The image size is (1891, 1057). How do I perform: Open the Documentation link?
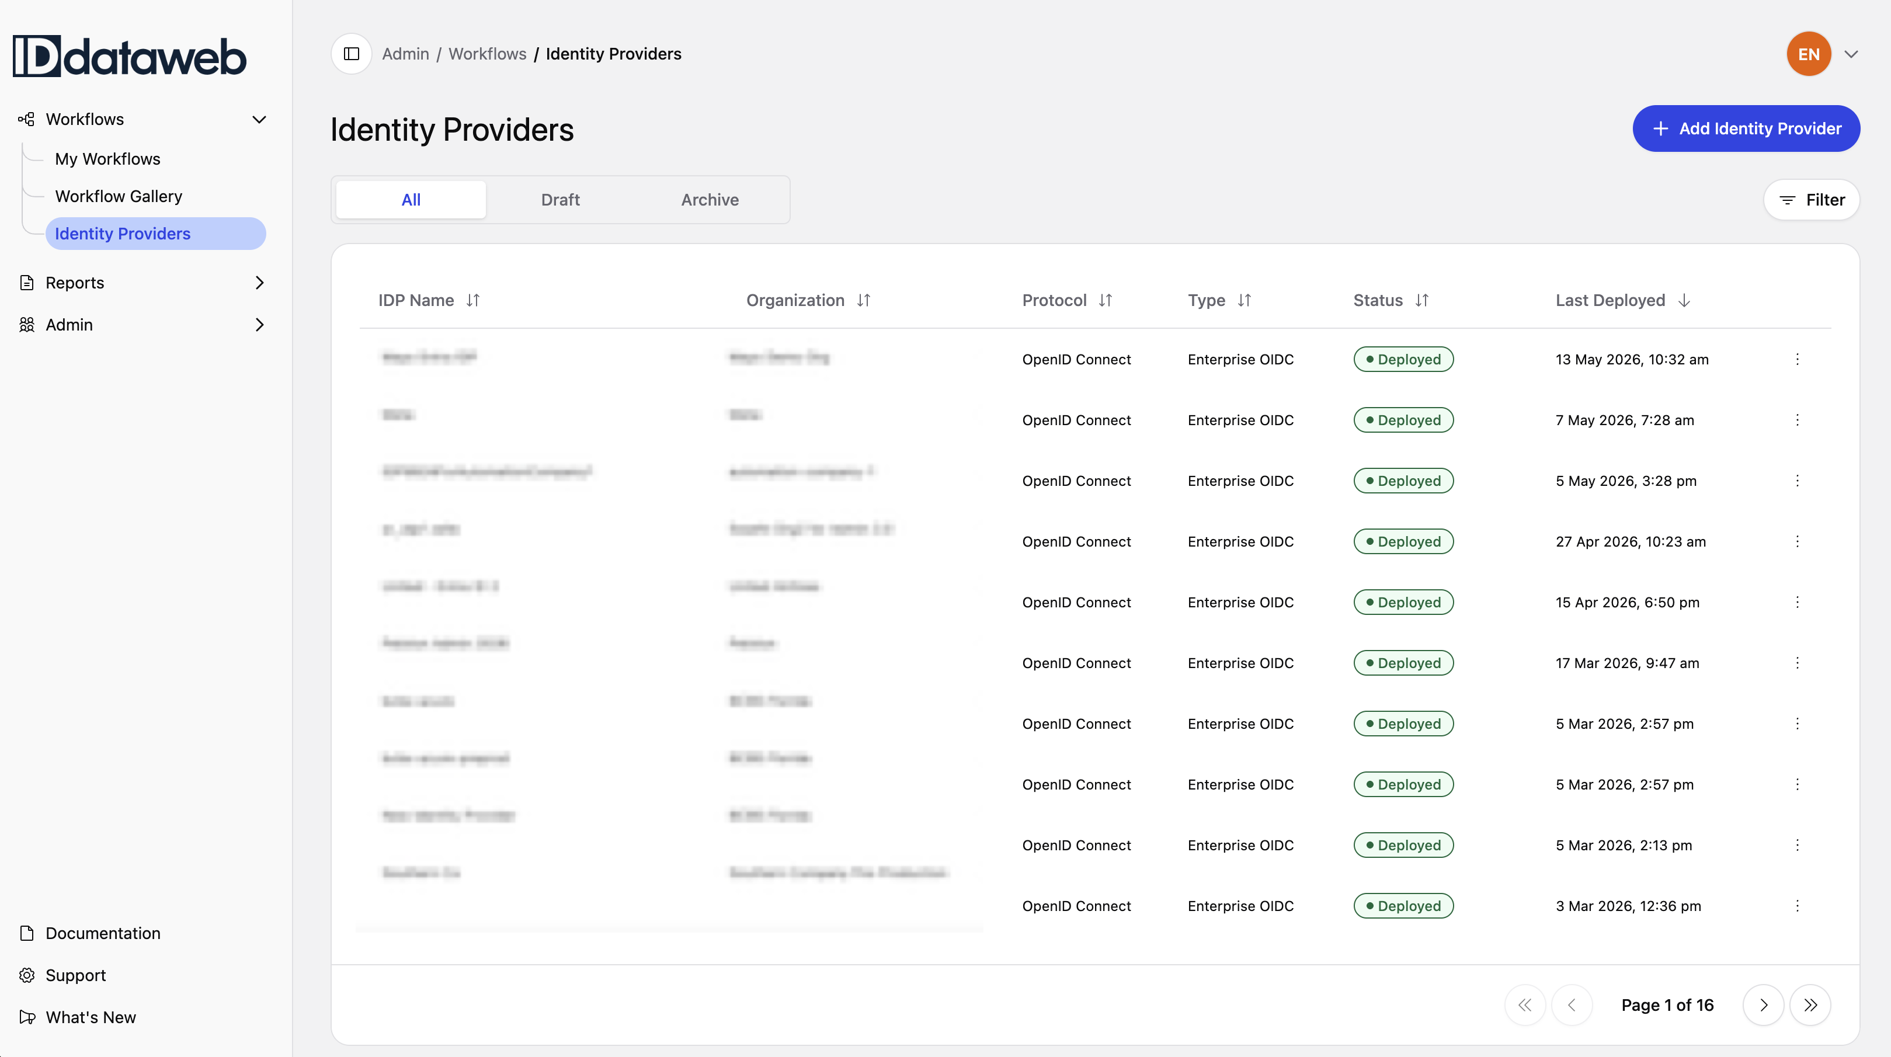(x=103, y=933)
